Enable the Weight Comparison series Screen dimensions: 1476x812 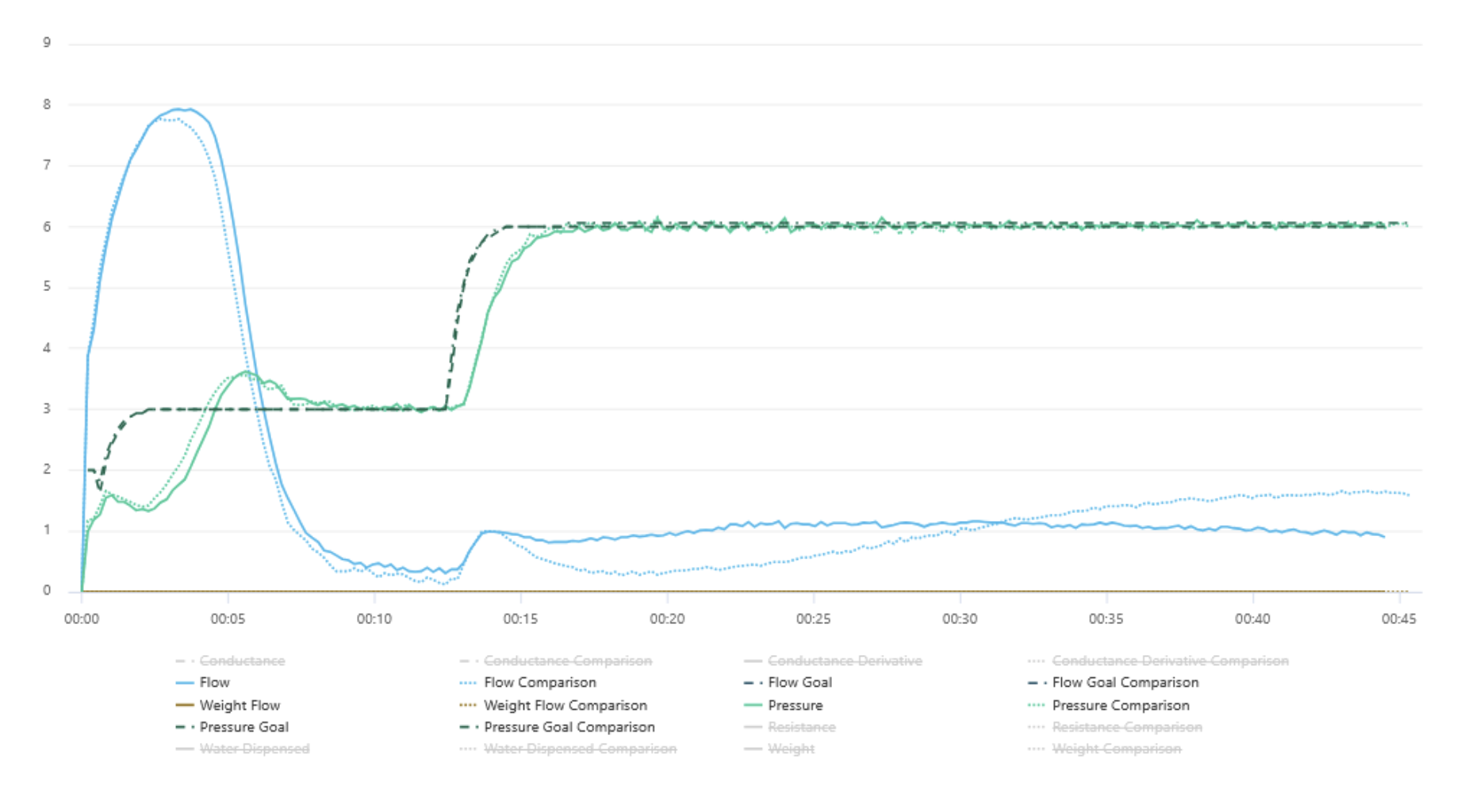(x=1104, y=749)
